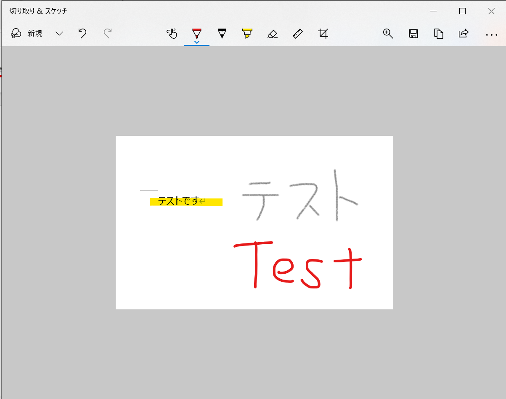Open the See more (...) menu
This screenshot has height=399, width=506.
pyautogui.click(x=491, y=34)
